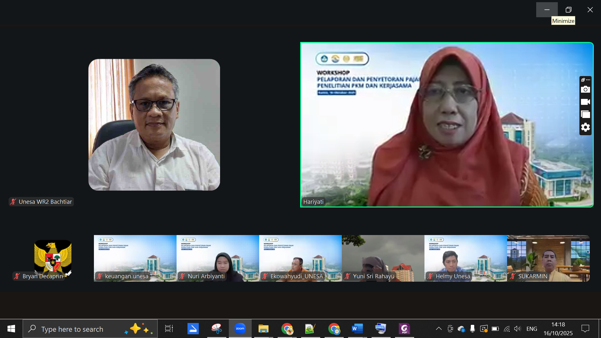This screenshot has width=601, height=338.
Task: Open settings gear in side toolbar
Action: (585, 127)
